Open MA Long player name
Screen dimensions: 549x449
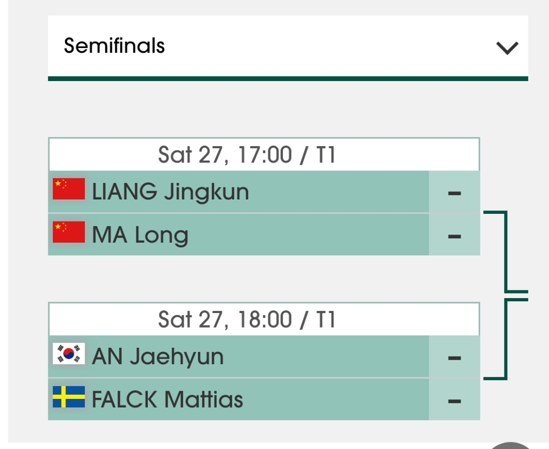pos(140,235)
